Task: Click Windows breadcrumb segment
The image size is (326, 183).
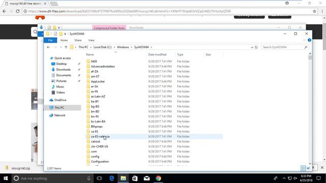Action: (x=123, y=47)
